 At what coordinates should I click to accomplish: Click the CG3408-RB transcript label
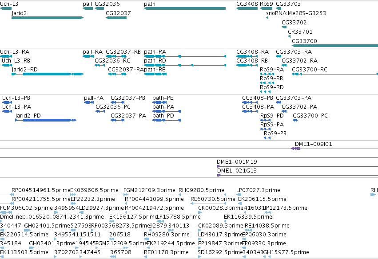[x=252, y=61]
